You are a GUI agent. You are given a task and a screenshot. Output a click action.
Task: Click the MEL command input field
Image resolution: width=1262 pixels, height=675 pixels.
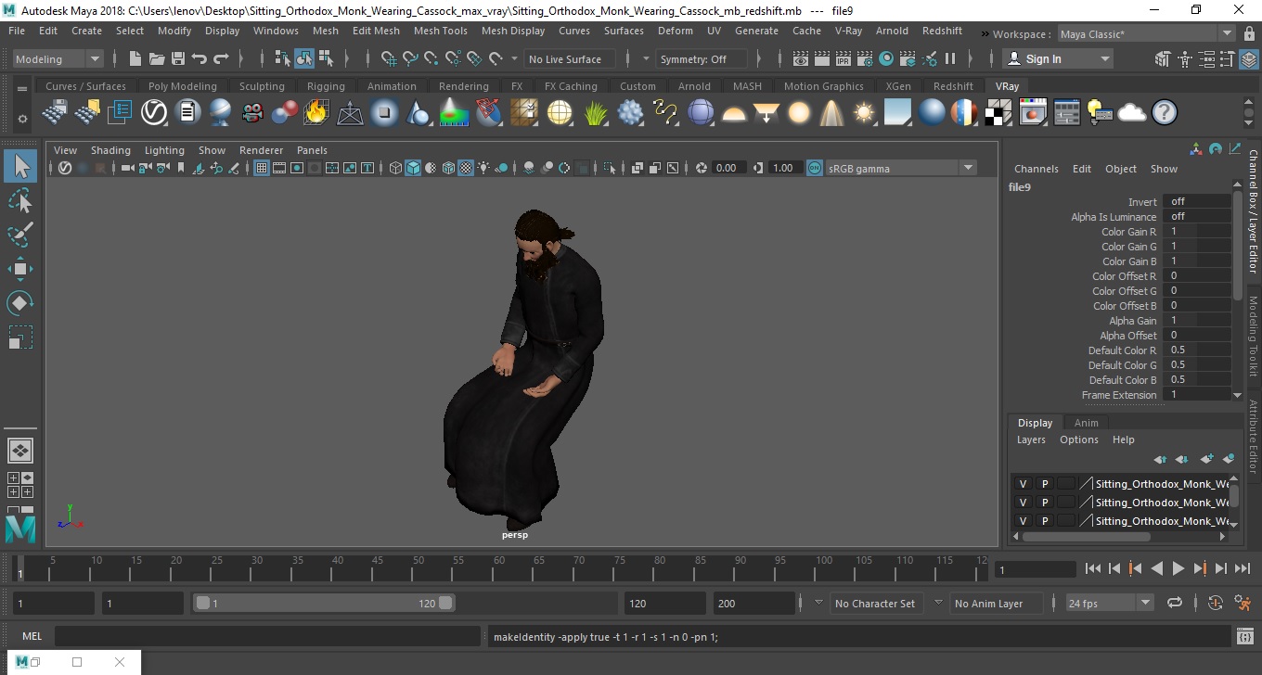[x=265, y=636]
